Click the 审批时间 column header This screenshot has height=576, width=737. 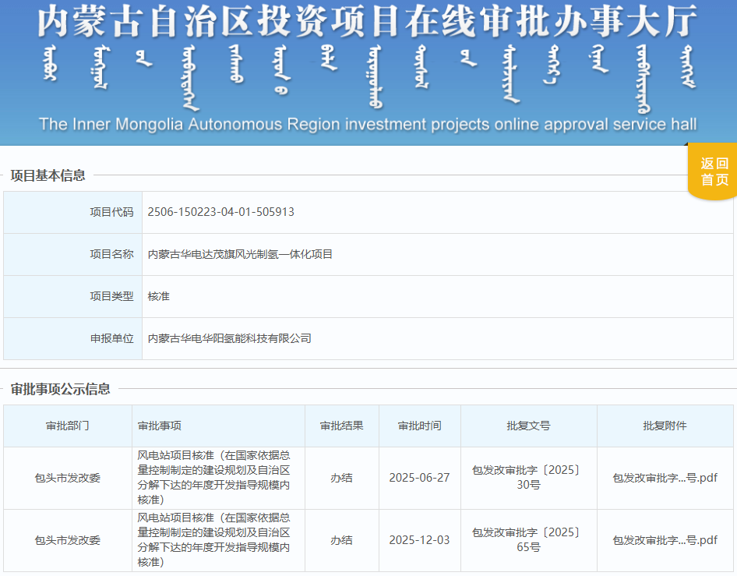[419, 426]
